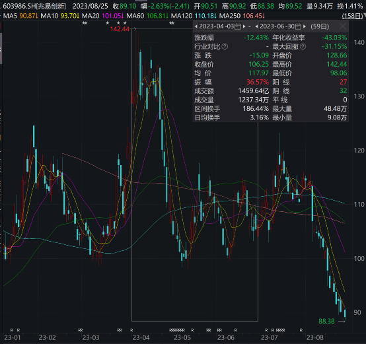Advance start date 2023-04-03 forward one day
The image size is (366, 344).
[244, 26]
